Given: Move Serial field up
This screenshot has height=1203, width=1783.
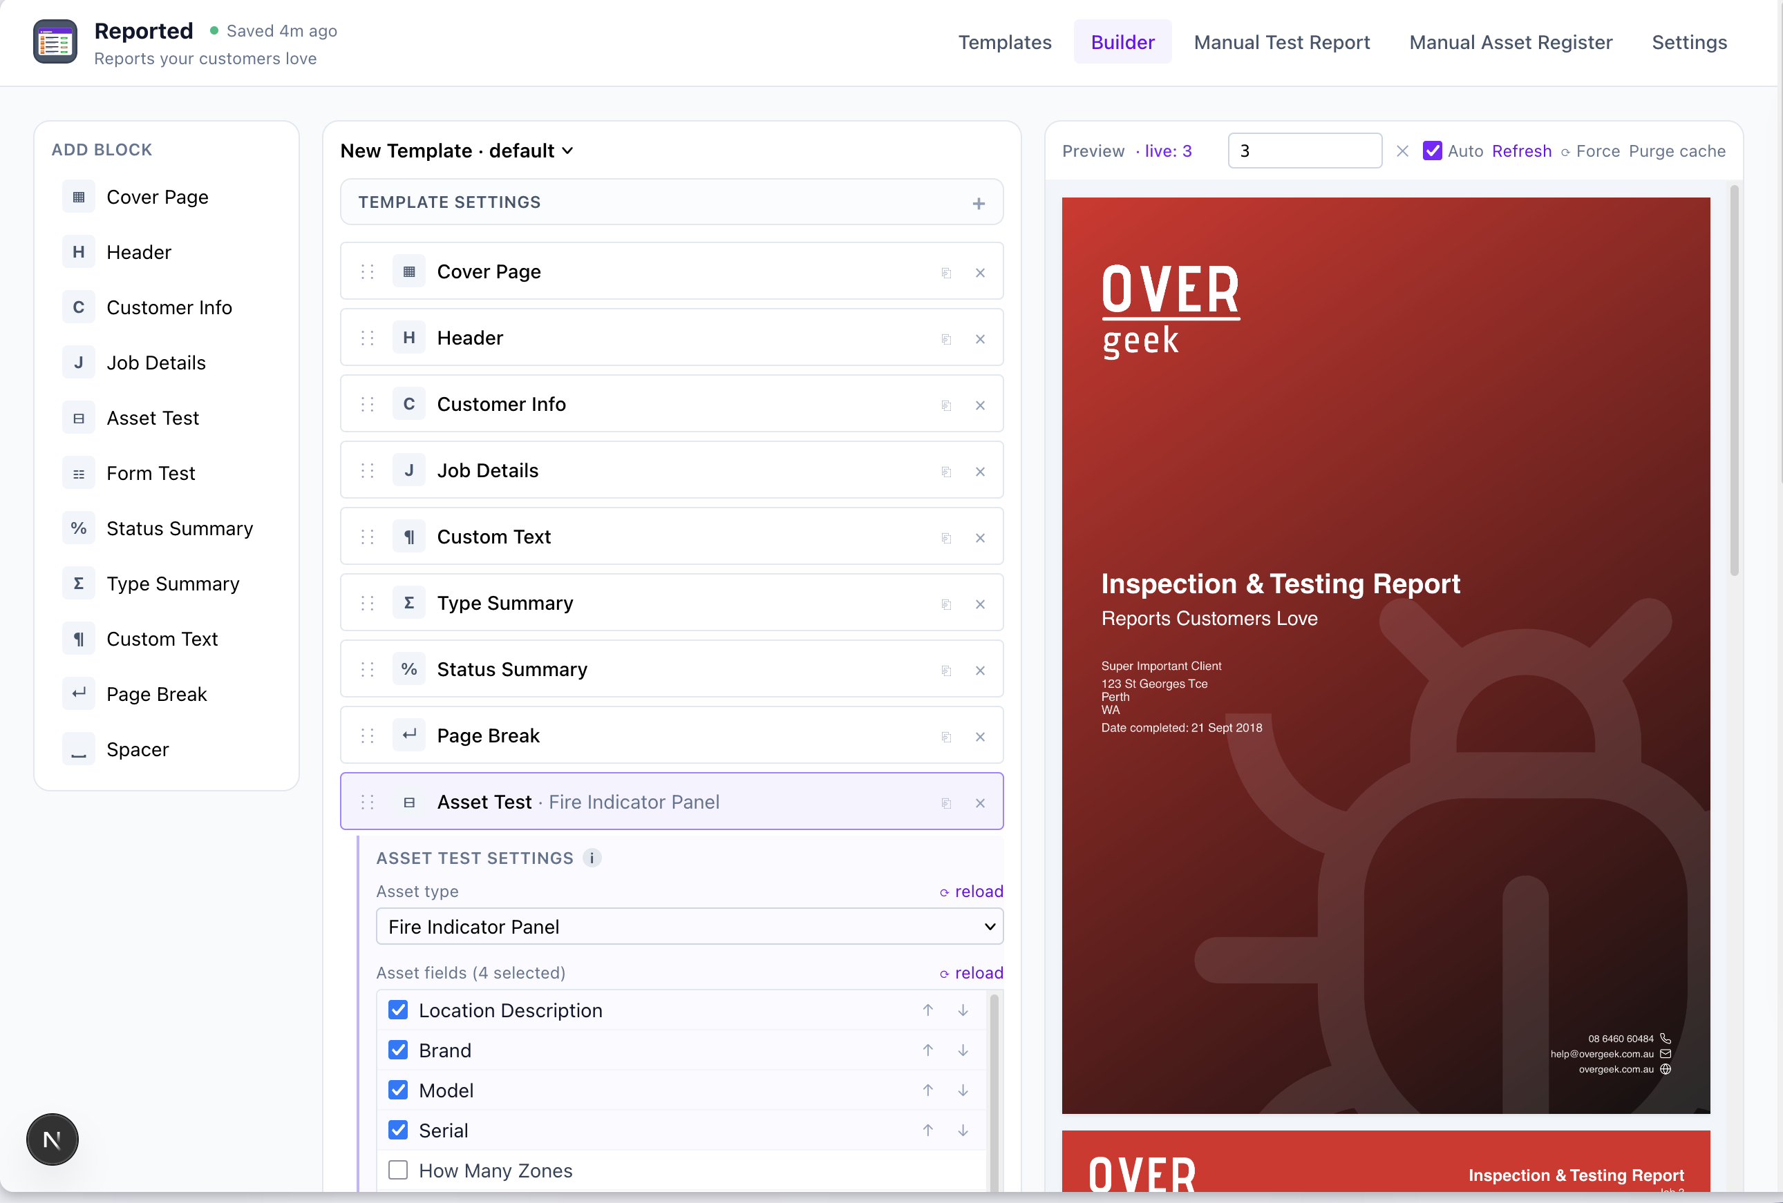Looking at the screenshot, I should pyautogui.click(x=927, y=1129).
